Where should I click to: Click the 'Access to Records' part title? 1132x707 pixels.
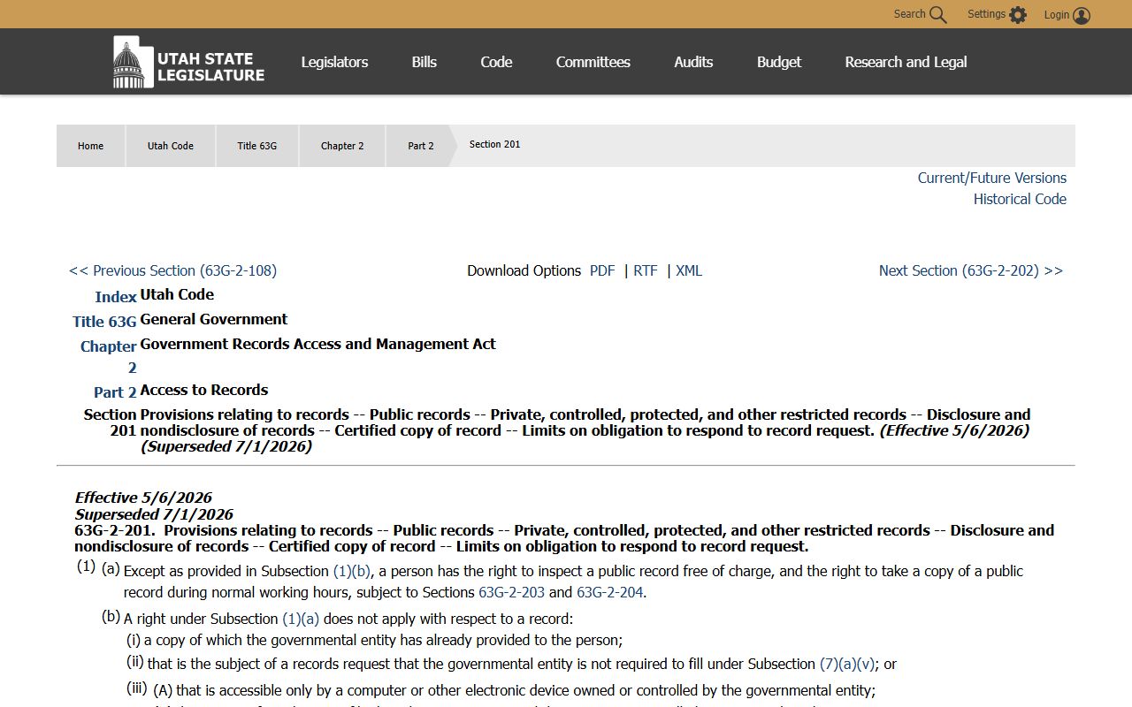pyautogui.click(x=204, y=390)
